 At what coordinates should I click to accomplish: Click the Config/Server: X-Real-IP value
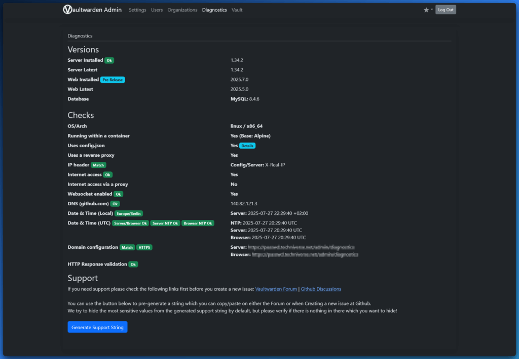258,165
